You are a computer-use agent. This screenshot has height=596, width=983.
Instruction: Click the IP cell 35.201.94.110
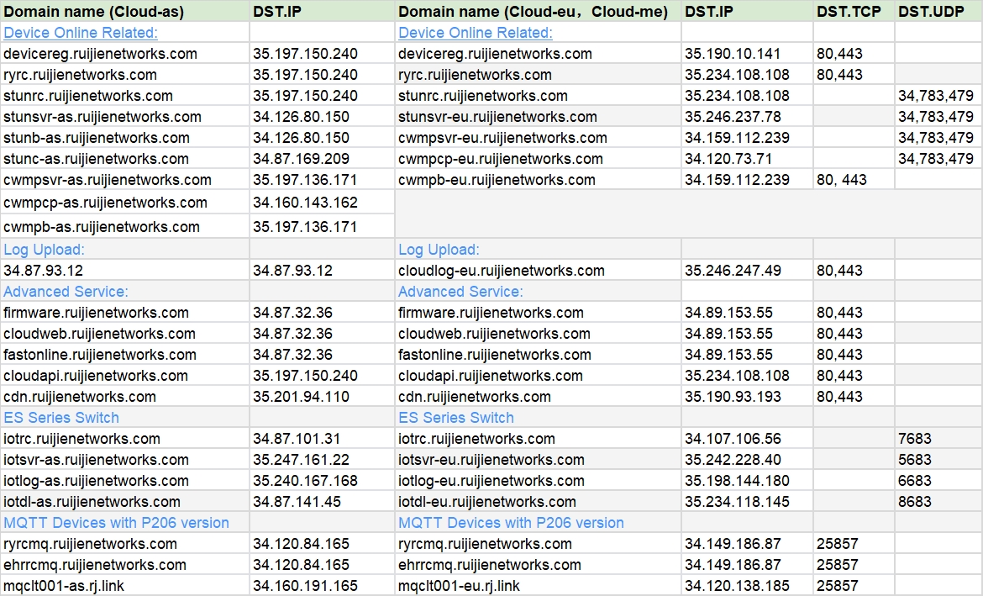[x=301, y=397]
